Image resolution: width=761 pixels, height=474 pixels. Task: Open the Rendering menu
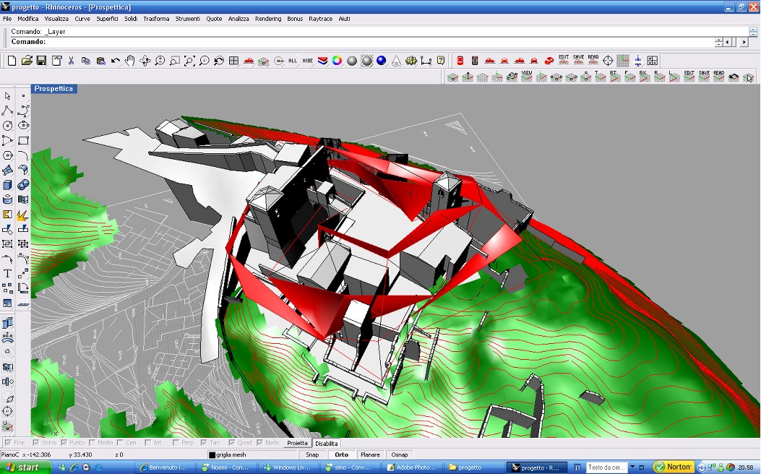tap(268, 19)
